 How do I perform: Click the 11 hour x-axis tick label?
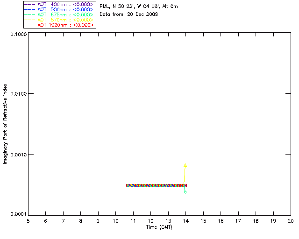tap(133, 221)
